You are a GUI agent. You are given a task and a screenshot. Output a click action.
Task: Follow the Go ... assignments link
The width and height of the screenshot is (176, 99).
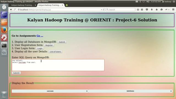click(x=40, y=36)
